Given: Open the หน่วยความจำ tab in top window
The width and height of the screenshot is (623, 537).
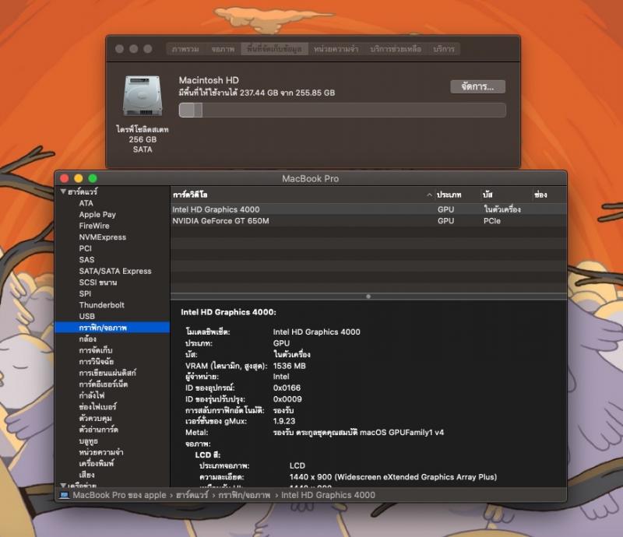Looking at the screenshot, I should pyautogui.click(x=336, y=49).
